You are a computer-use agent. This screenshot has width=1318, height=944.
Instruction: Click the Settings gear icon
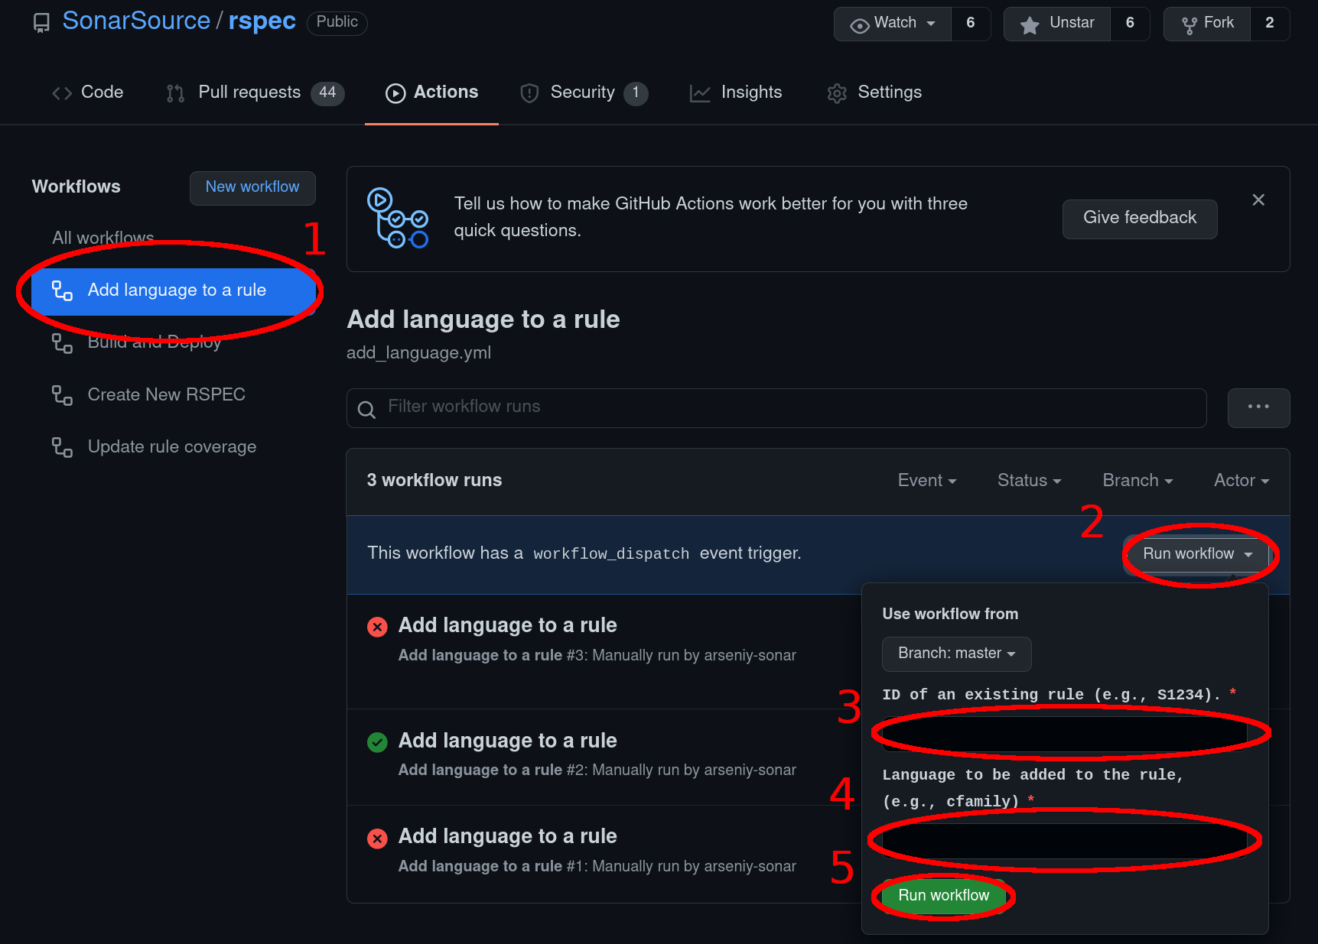click(837, 93)
